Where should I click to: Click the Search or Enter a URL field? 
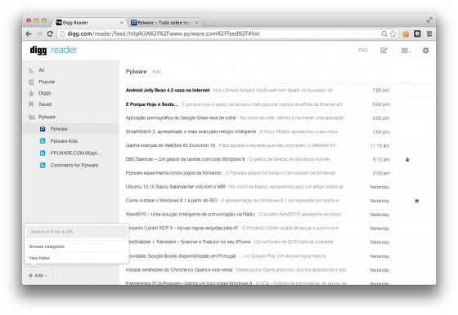[77, 232]
